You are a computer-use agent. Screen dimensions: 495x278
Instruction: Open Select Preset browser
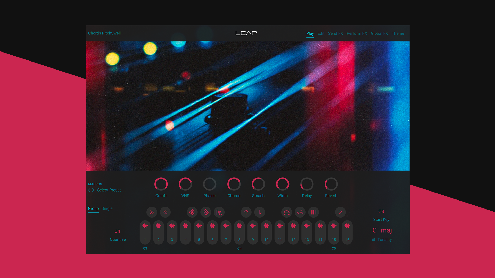click(x=109, y=190)
